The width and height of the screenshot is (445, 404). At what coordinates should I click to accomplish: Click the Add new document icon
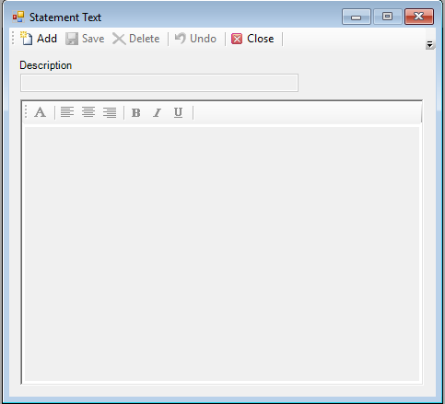[x=27, y=39]
